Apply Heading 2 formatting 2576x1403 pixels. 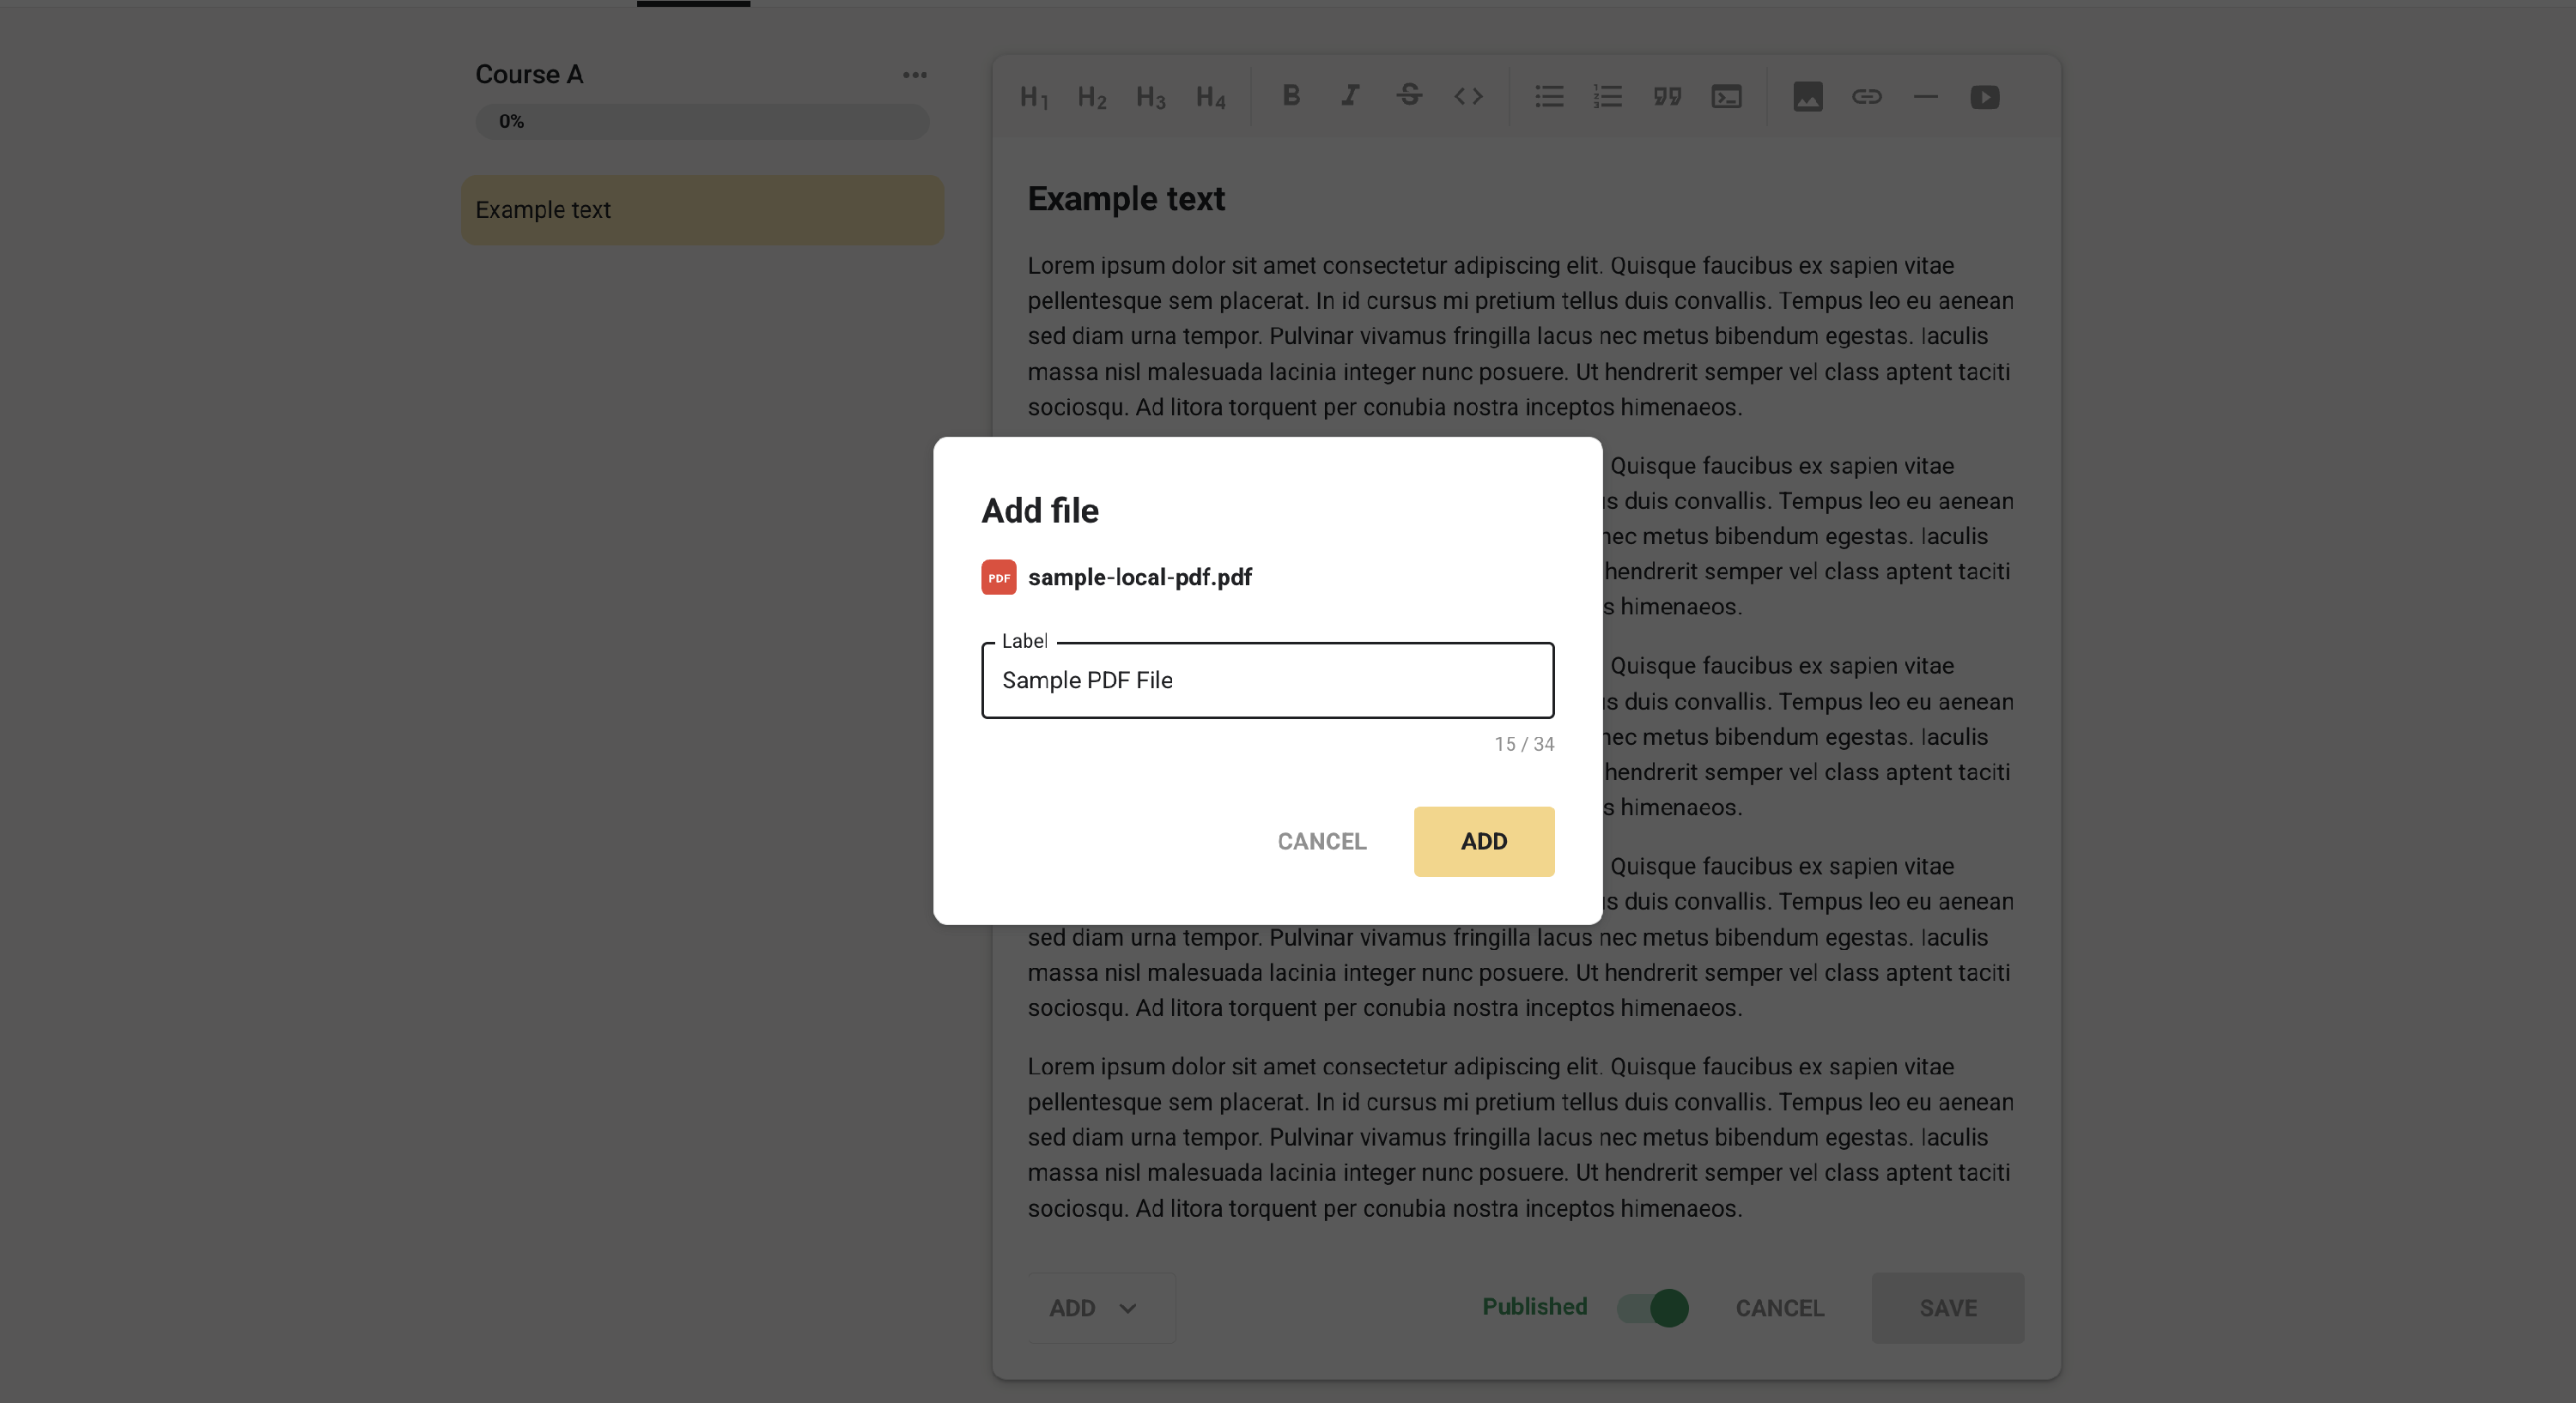click(1092, 97)
